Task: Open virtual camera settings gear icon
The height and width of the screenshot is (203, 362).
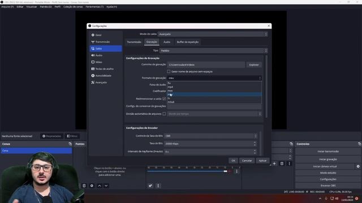Action: [x=358, y=166]
